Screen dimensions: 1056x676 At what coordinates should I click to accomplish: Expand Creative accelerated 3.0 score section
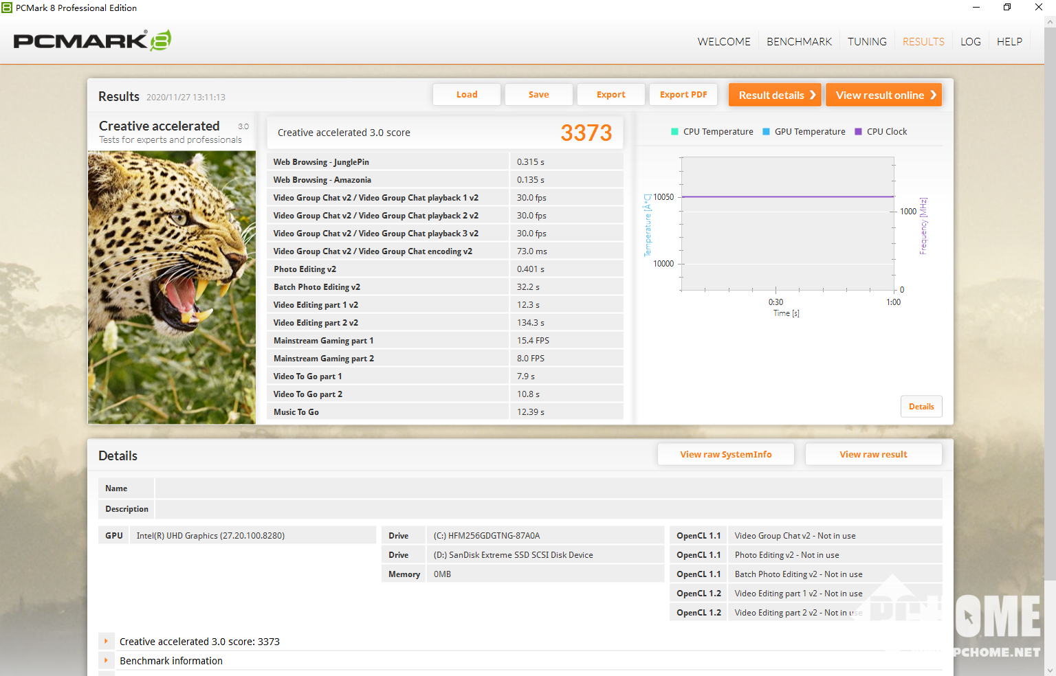tap(106, 642)
